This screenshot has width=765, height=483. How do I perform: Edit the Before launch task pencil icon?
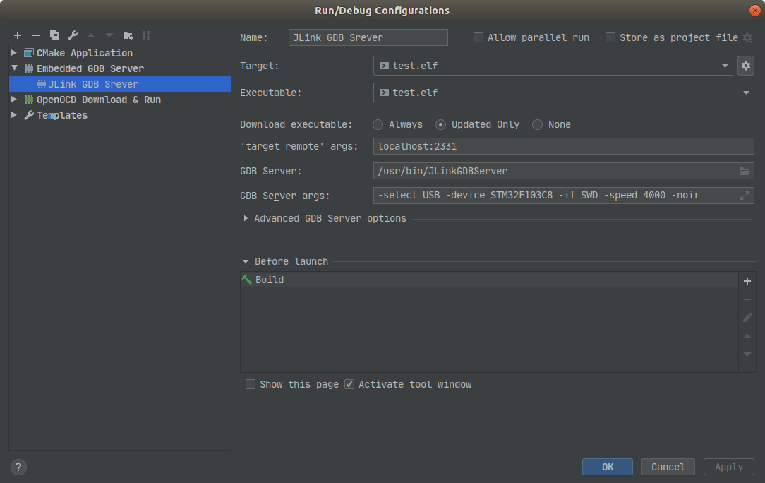747,318
